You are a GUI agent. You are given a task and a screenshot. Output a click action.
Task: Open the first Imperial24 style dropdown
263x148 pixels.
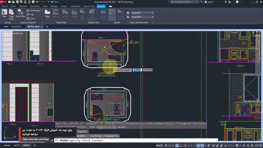point(142,13)
